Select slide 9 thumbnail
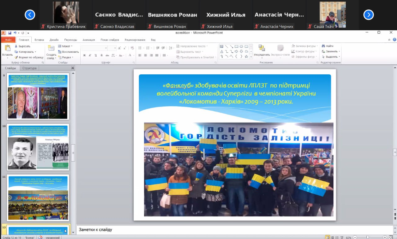Image resolution: width=397 pixels, height=239 pixels. coord(38,97)
